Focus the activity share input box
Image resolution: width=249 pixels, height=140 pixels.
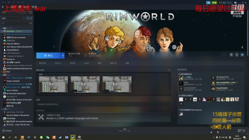103,104
